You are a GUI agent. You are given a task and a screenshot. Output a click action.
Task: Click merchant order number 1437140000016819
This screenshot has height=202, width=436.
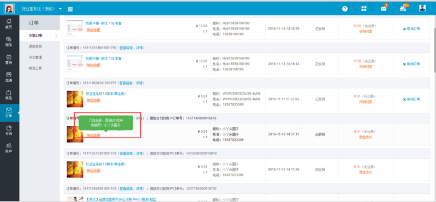point(201,118)
